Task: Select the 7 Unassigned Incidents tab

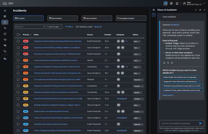Action: point(131,18)
